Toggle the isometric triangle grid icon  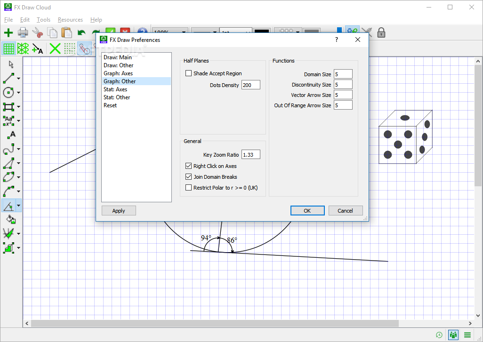click(x=23, y=48)
